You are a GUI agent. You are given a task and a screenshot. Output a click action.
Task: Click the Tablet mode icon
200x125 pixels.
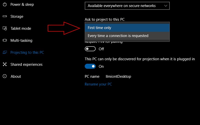pyautogui.click(x=5, y=28)
